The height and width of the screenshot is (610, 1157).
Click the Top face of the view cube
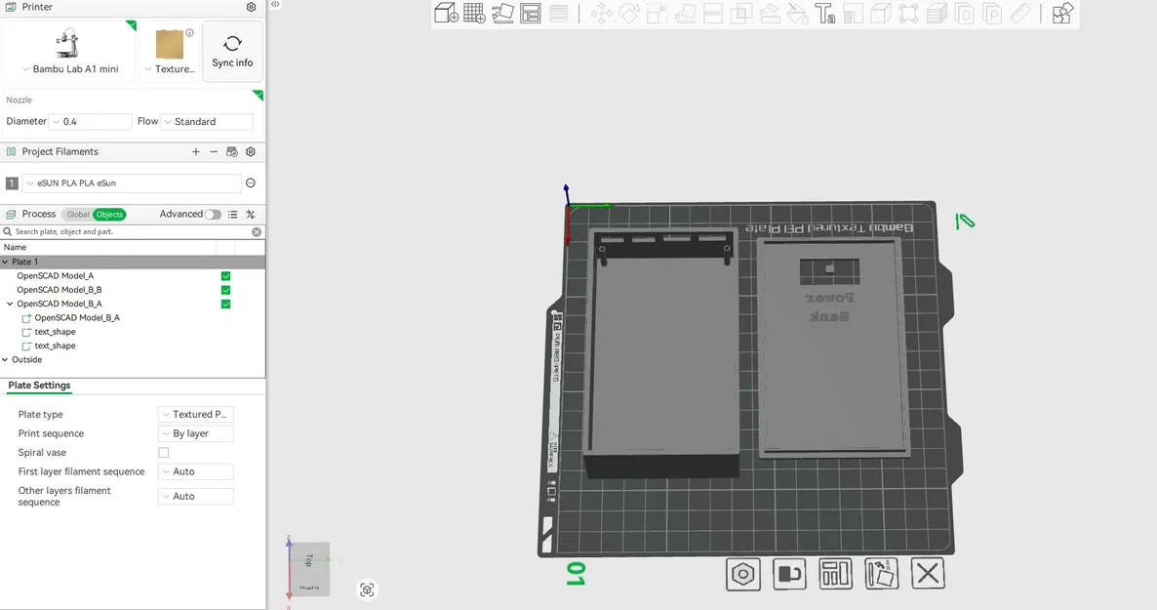click(309, 559)
